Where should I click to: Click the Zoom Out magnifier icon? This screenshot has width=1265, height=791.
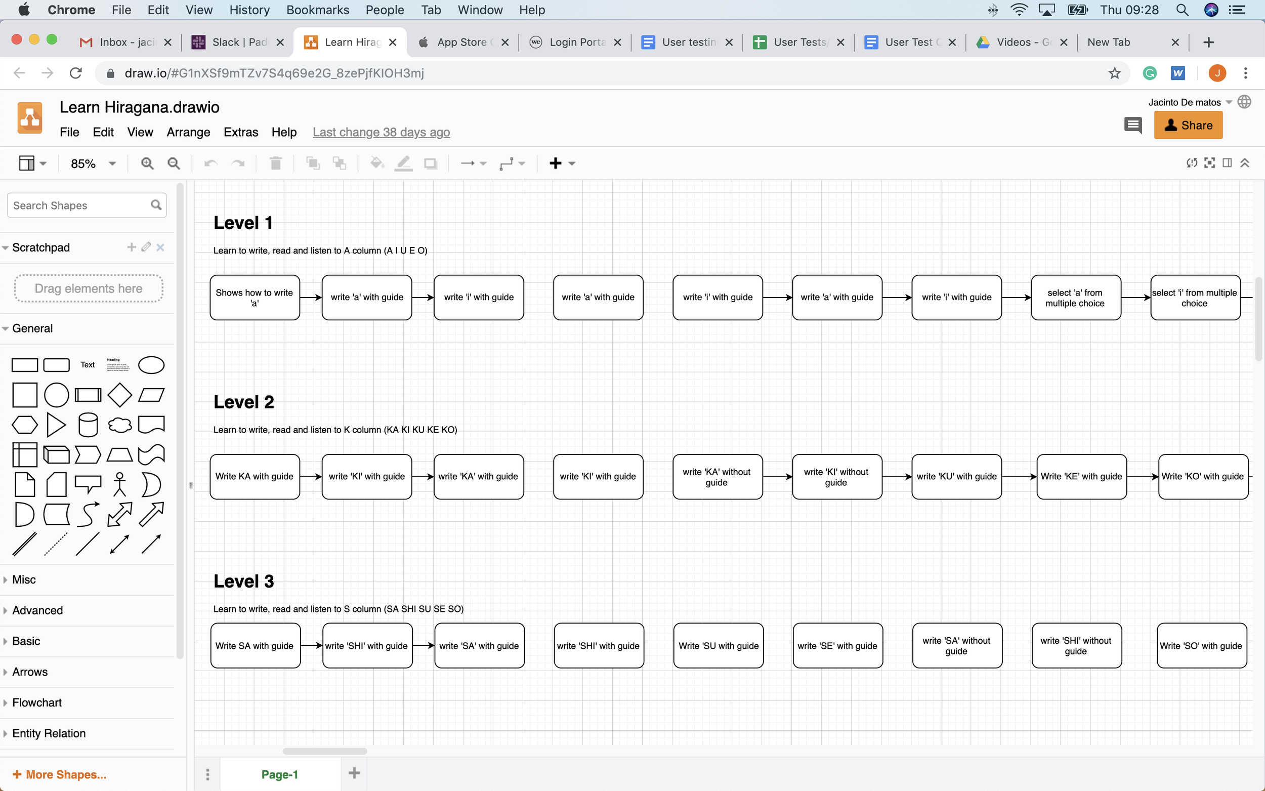click(174, 164)
